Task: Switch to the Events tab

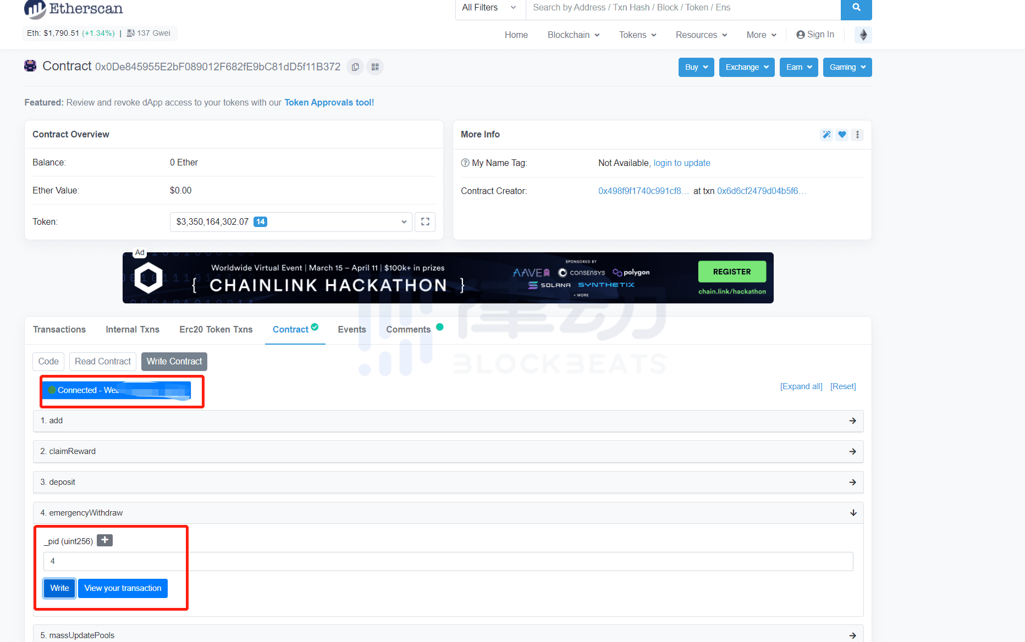Action: [x=352, y=329]
